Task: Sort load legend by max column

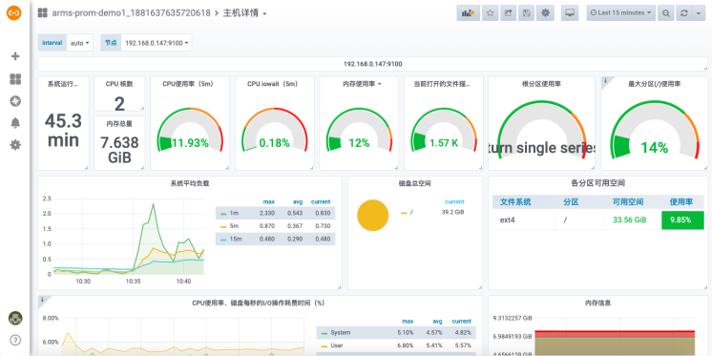Action: point(269,201)
